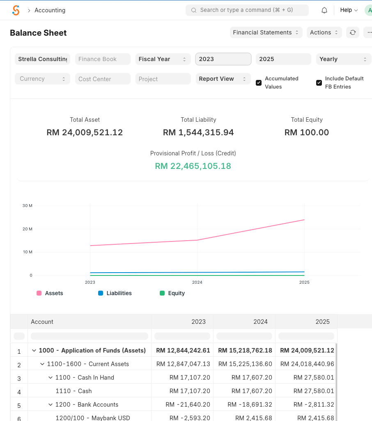Click the Cost Center input field
372x421 pixels.
(103, 79)
